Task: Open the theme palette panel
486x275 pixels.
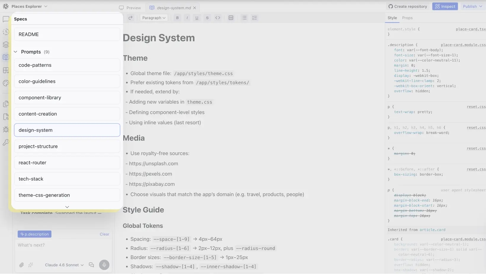Action: tap(6, 83)
